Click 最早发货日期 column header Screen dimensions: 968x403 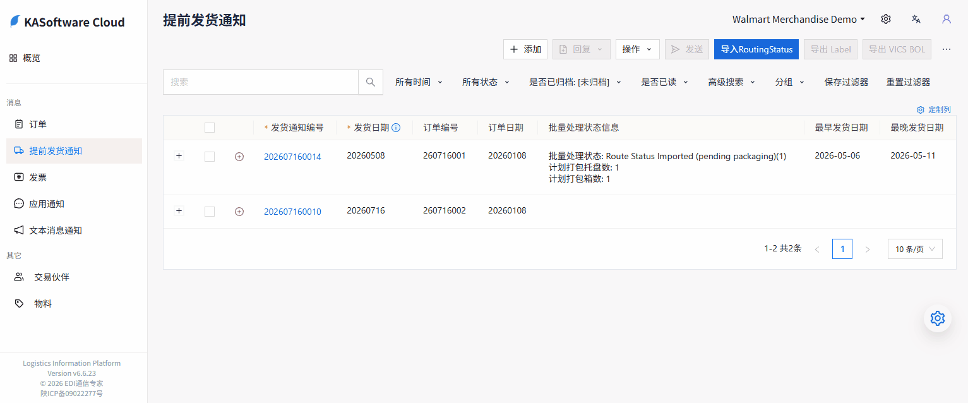(x=841, y=128)
